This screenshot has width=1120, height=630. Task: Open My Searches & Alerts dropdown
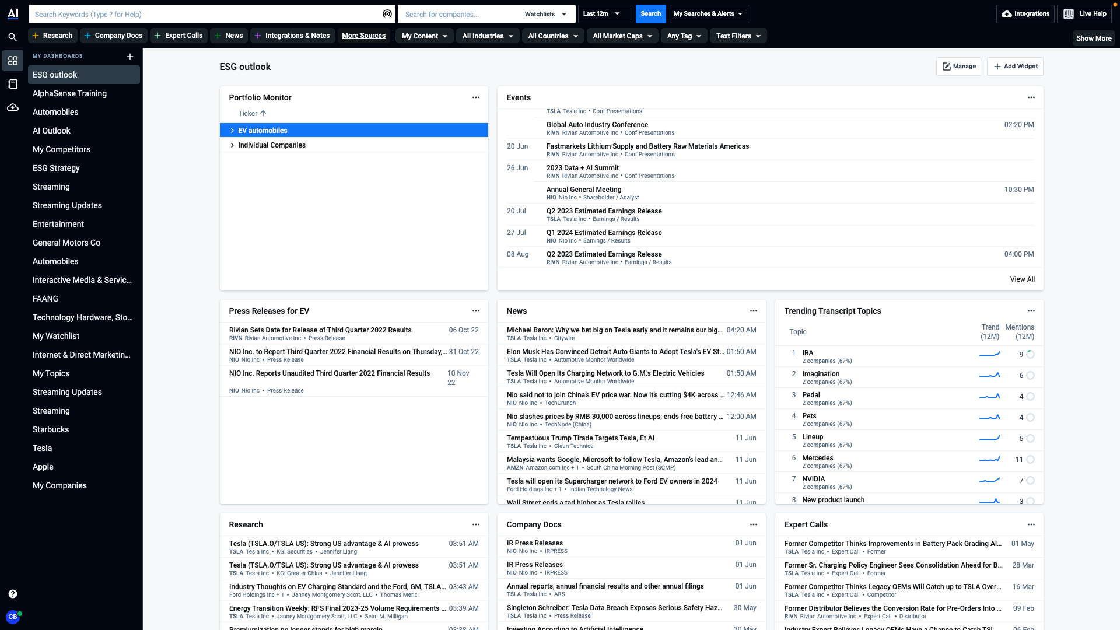pyautogui.click(x=709, y=14)
